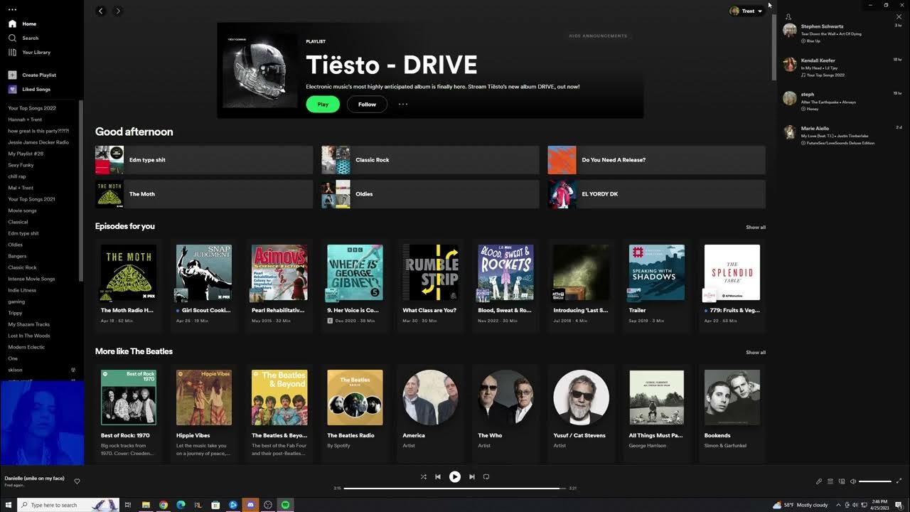Open the EL YORDY DK tile
The height and width of the screenshot is (512, 910).
[x=656, y=194]
